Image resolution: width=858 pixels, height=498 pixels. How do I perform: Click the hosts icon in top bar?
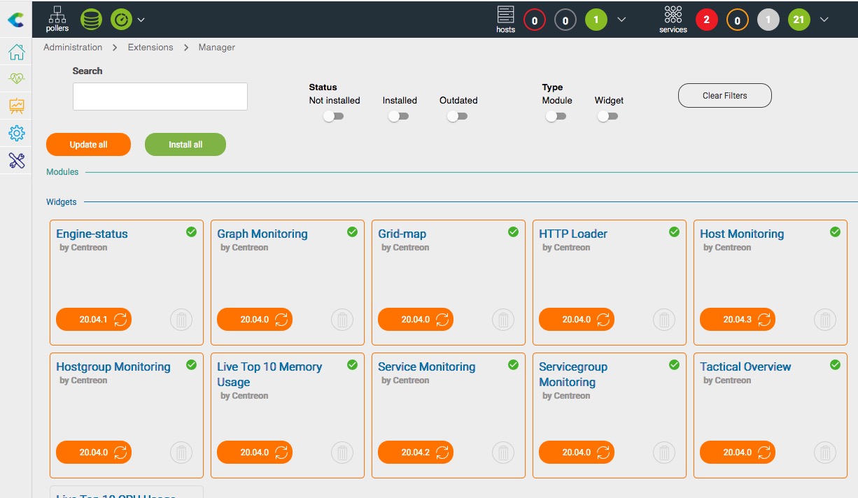click(x=505, y=19)
